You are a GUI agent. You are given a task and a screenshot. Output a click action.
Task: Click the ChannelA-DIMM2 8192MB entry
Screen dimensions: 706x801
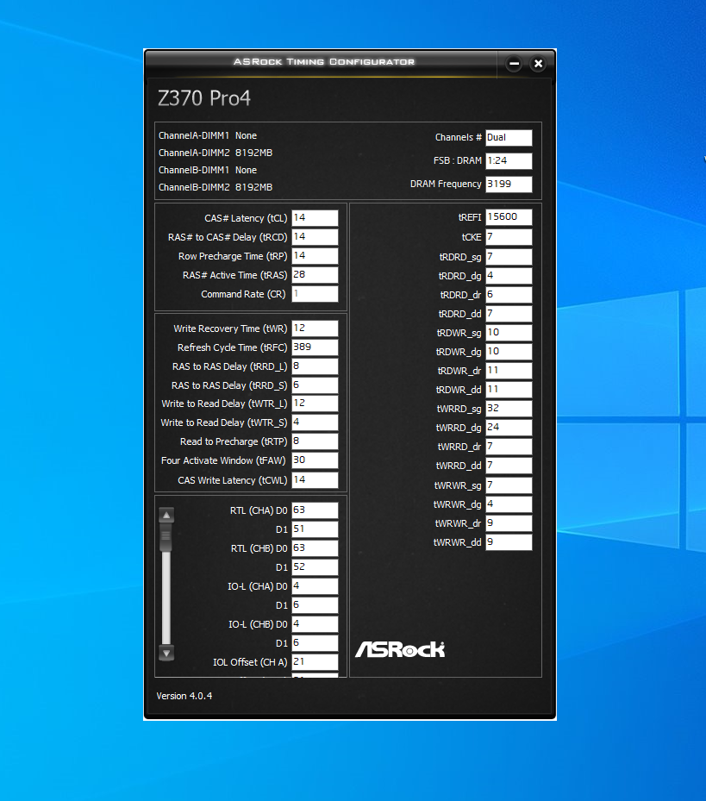pyautogui.click(x=215, y=153)
